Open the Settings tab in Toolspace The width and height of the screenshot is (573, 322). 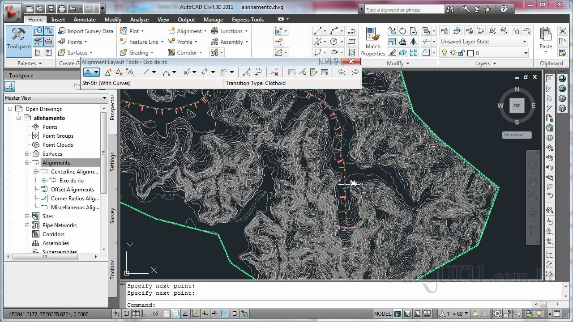[x=112, y=161]
